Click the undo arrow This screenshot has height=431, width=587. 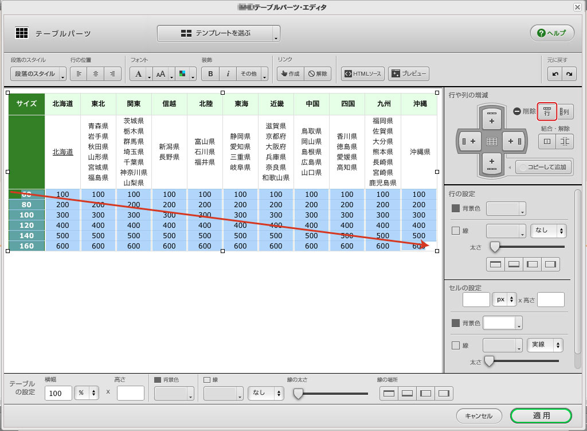[x=555, y=74]
